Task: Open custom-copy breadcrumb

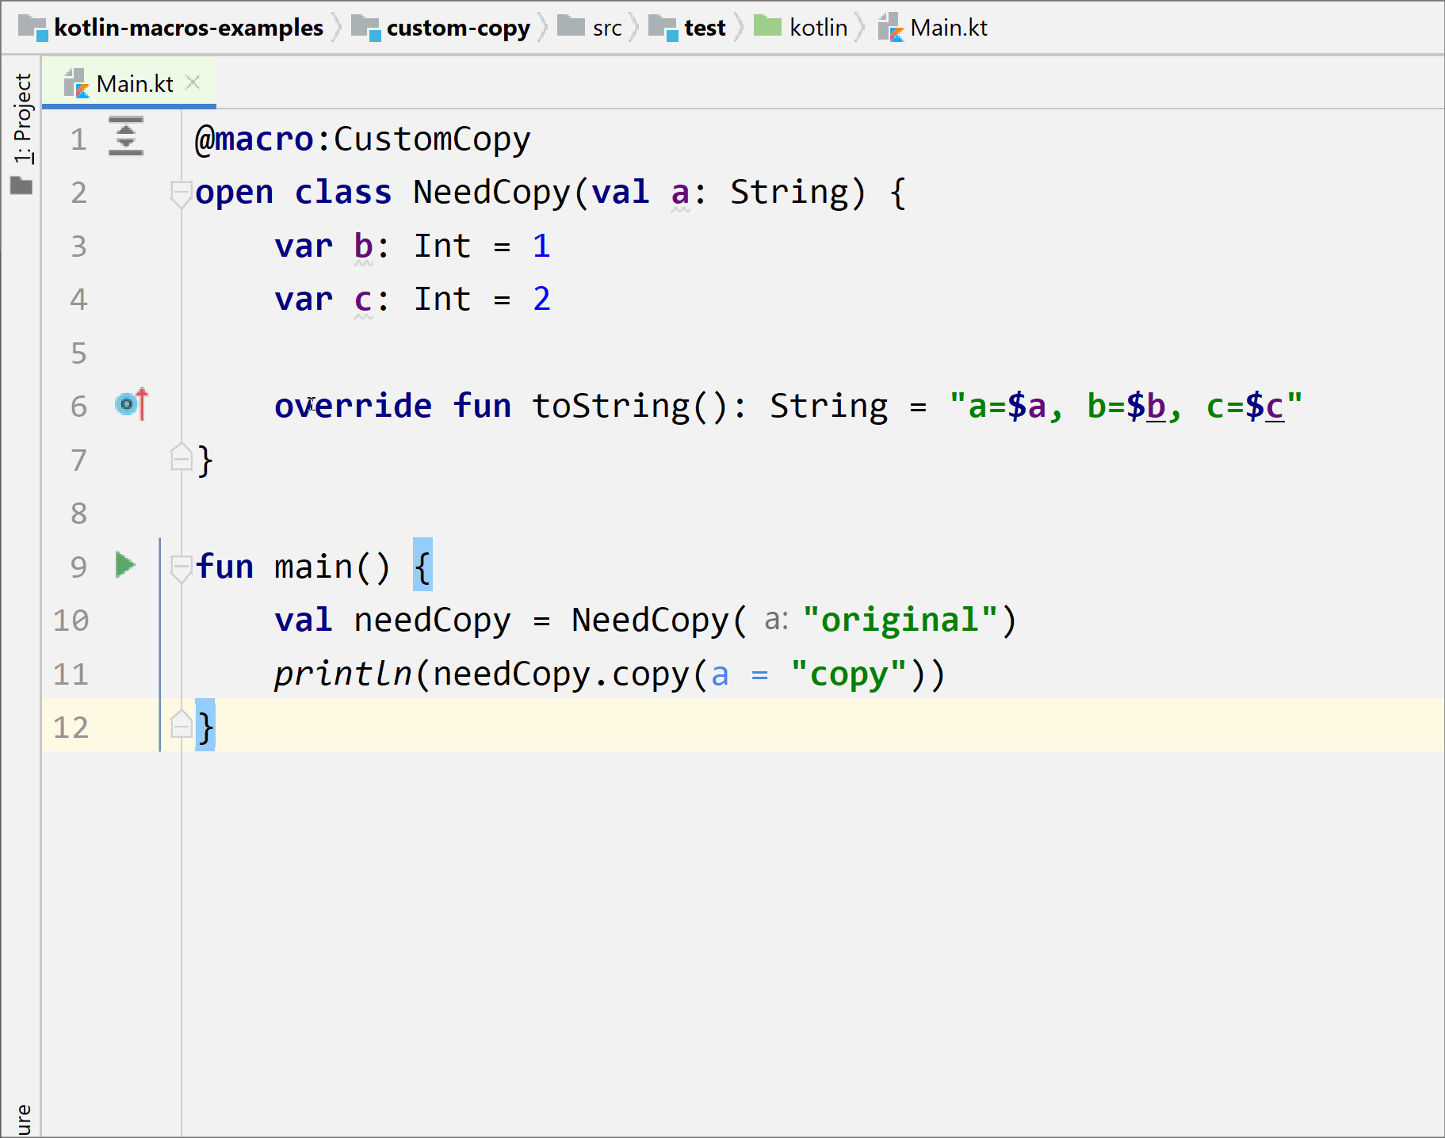Action: (x=458, y=28)
